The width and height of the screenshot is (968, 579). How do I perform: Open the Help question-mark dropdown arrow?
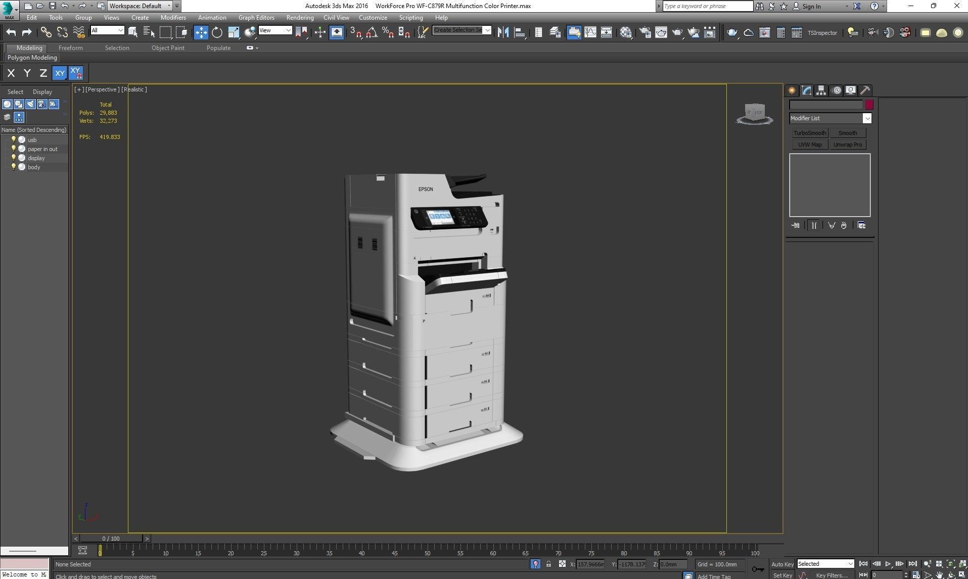[x=883, y=6]
